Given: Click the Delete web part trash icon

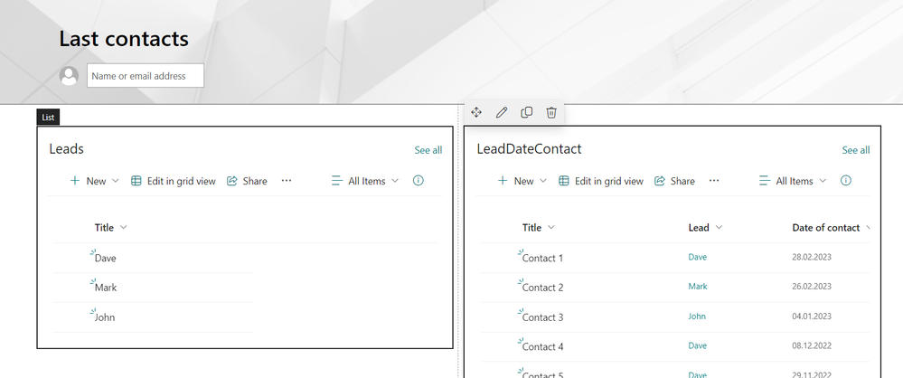Looking at the screenshot, I should click(x=551, y=112).
